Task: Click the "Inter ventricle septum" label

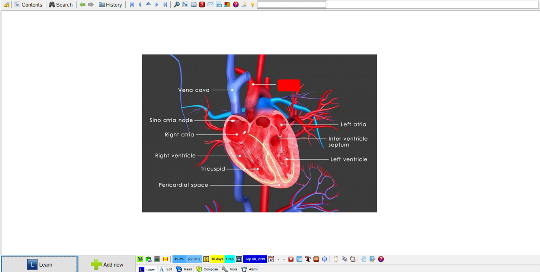Action: [348, 142]
